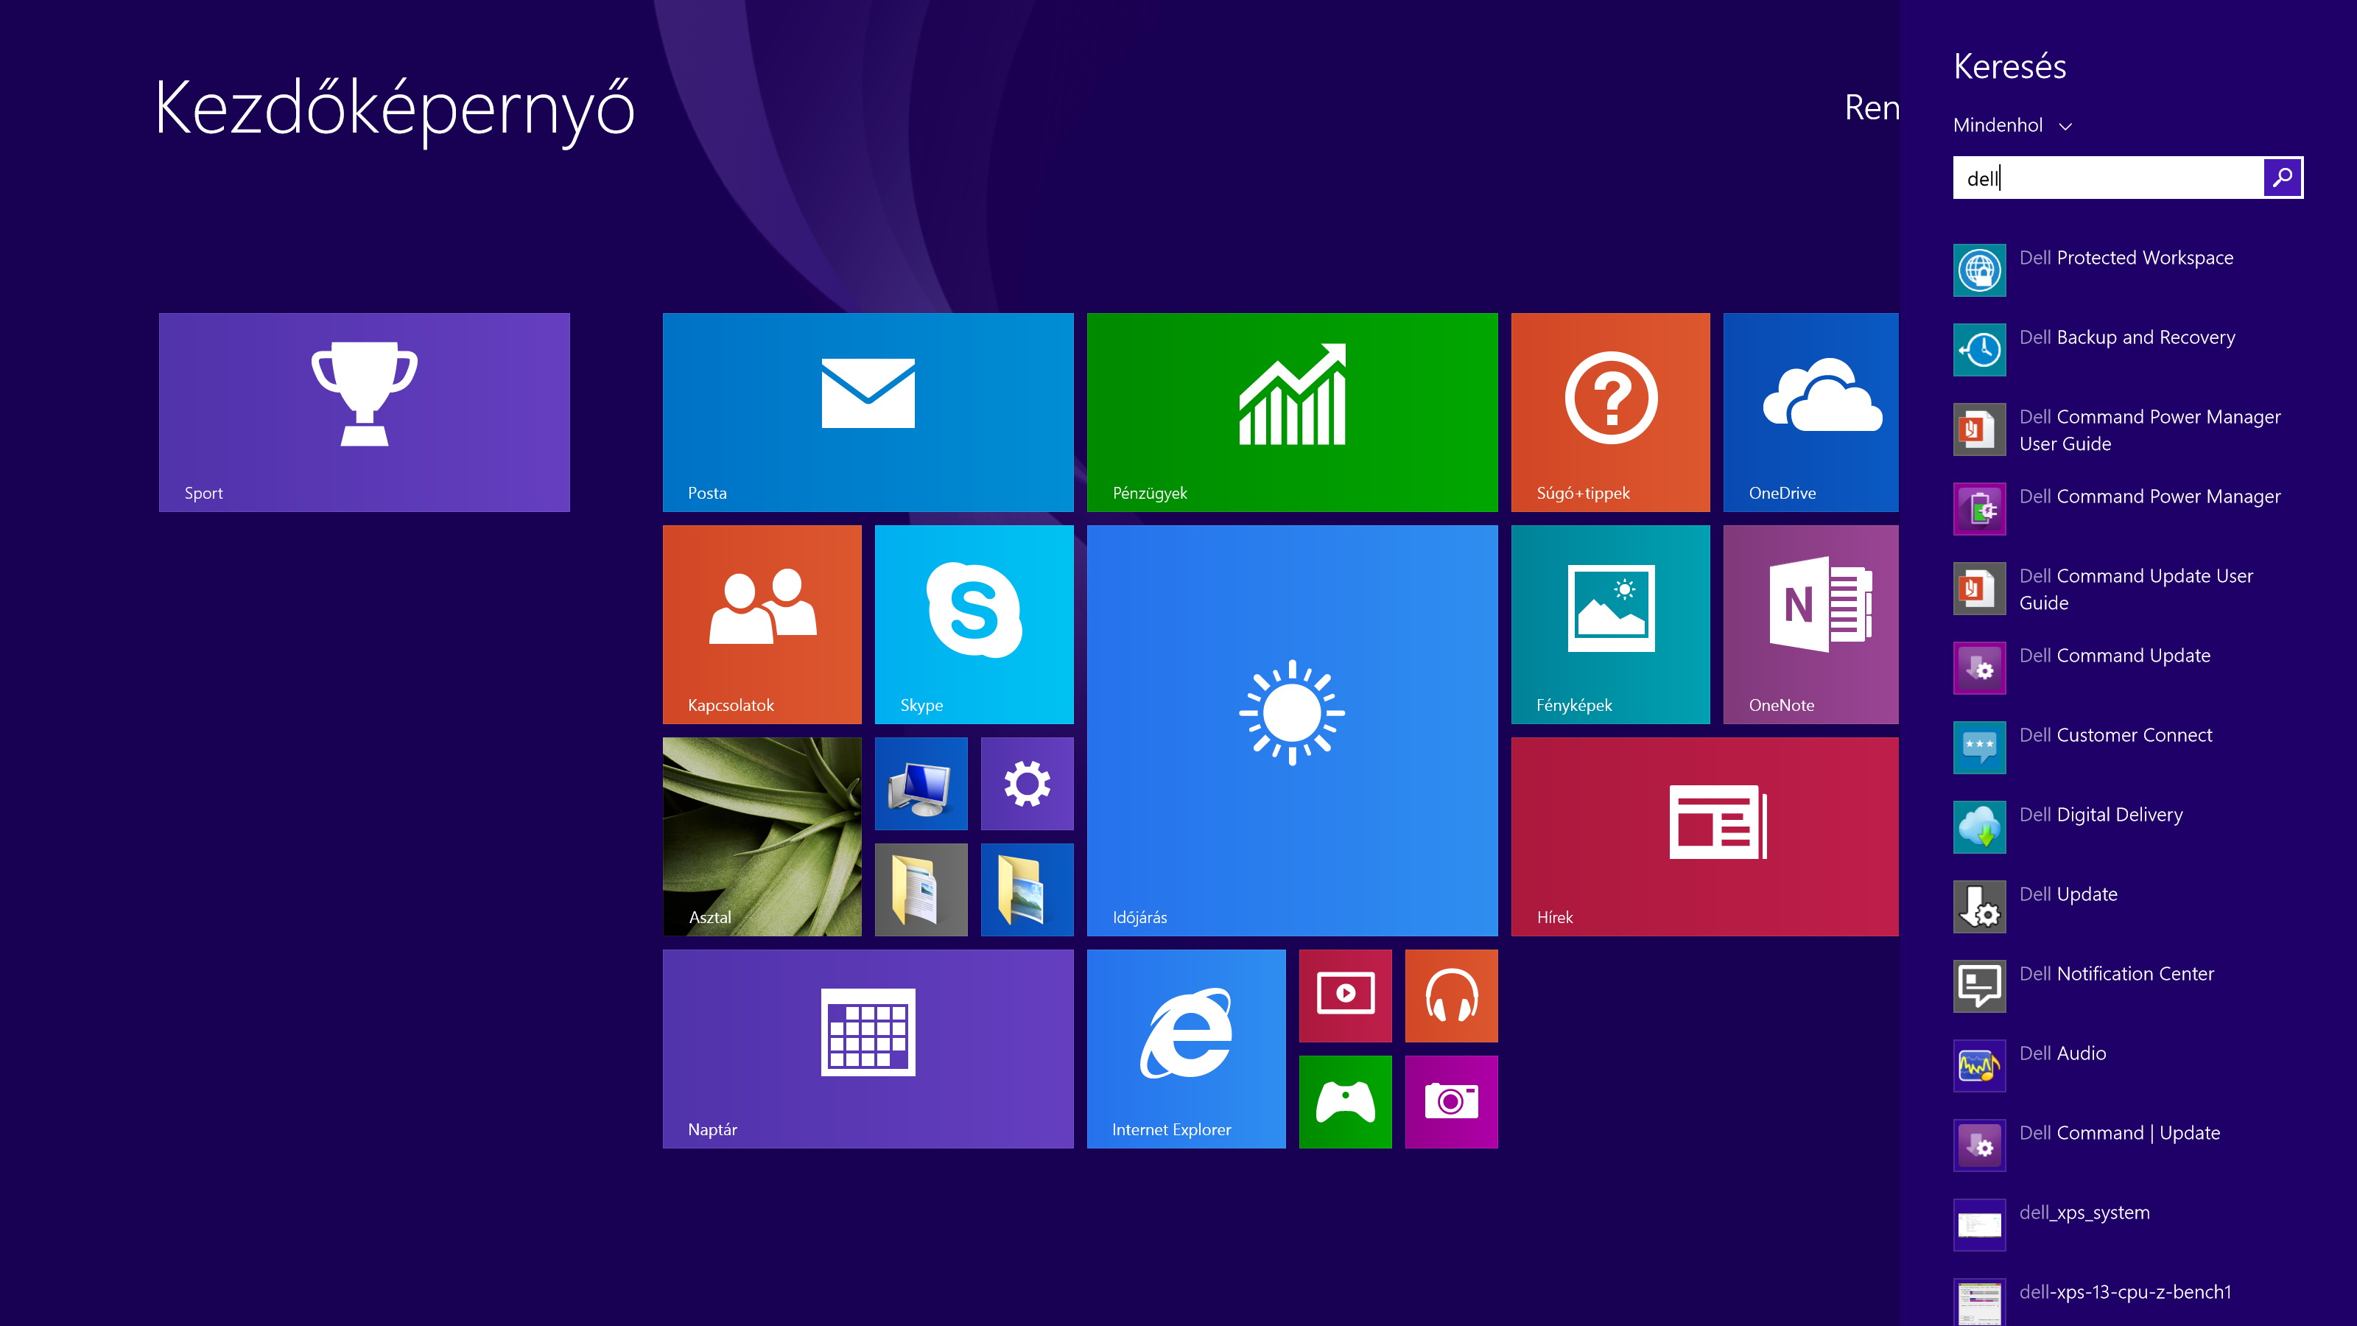Open the Skype tile
2357x1326 pixels.
pyautogui.click(x=974, y=624)
